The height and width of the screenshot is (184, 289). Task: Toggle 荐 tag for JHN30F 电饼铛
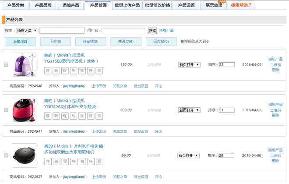pos(48,161)
